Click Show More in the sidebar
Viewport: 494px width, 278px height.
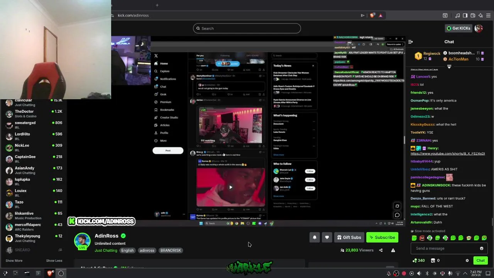coord(14,261)
